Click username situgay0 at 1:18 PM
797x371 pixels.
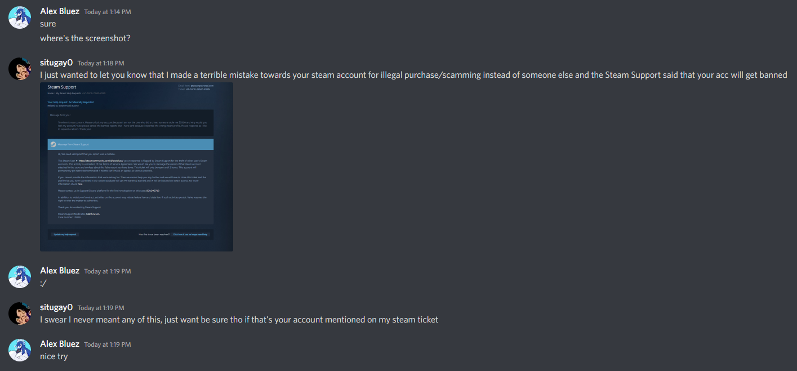click(x=56, y=63)
